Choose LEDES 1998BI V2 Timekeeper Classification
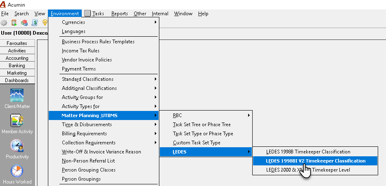Image resolution: width=386 pixels, height=186 pixels. (x=315, y=161)
